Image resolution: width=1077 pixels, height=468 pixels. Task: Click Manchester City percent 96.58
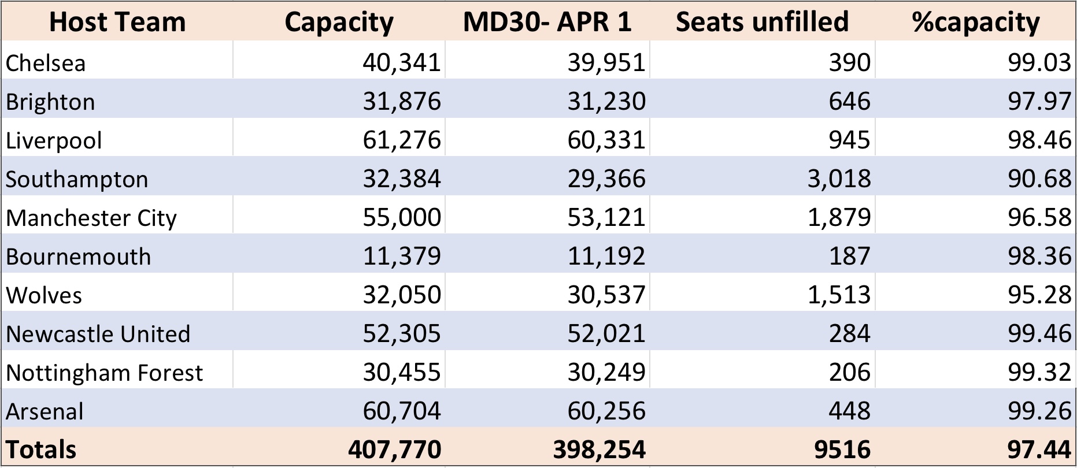coord(1039,218)
